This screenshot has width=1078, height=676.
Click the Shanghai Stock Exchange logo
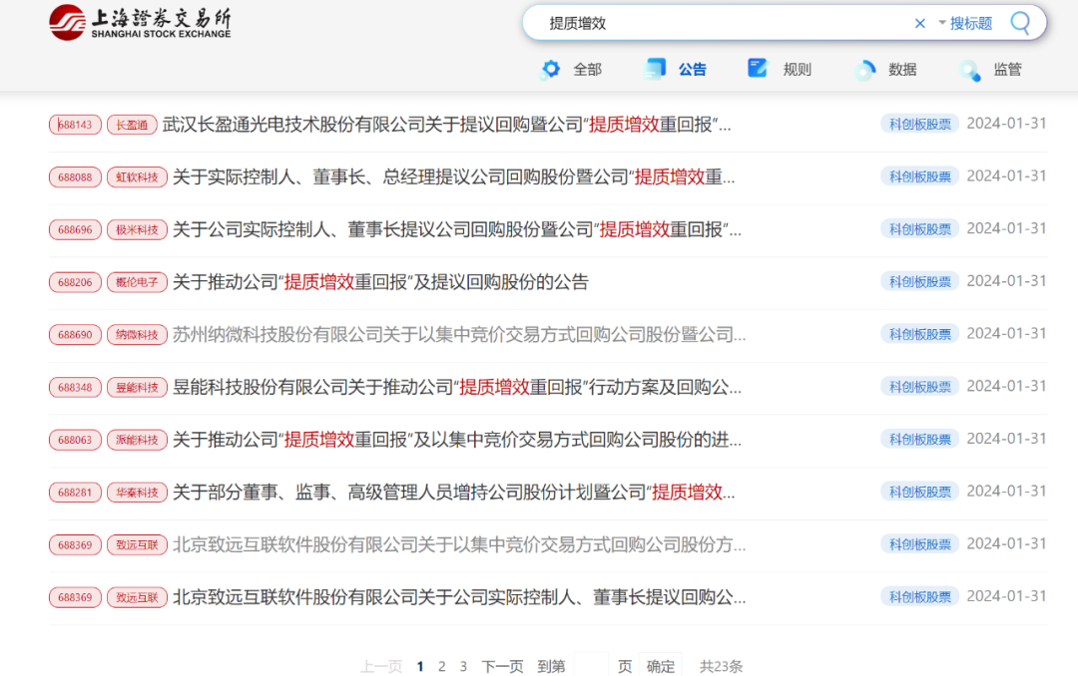[x=141, y=22]
